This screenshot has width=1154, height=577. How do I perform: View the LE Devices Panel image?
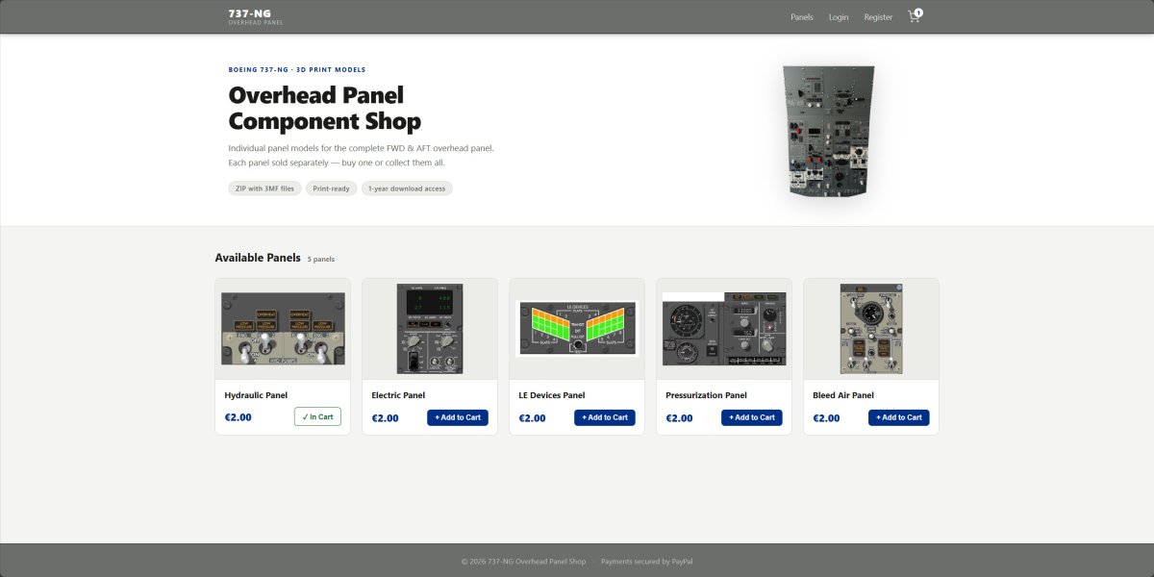(x=577, y=329)
